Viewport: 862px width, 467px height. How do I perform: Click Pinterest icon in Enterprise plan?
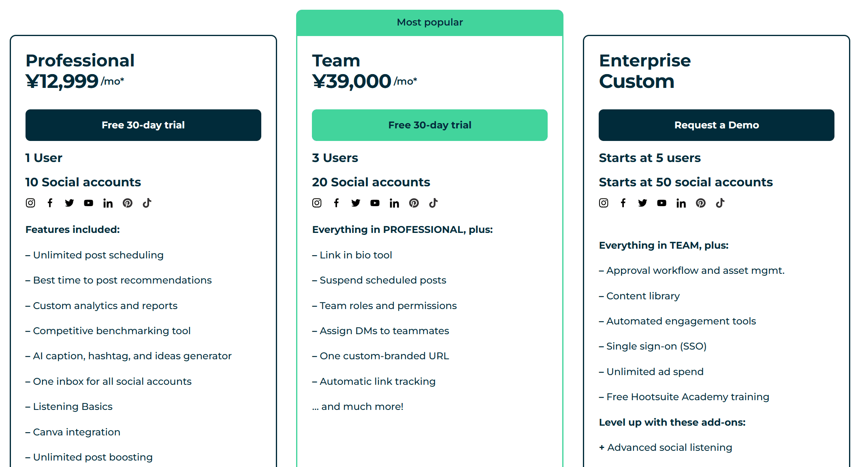pyautogui.click(x=701, y=203)
